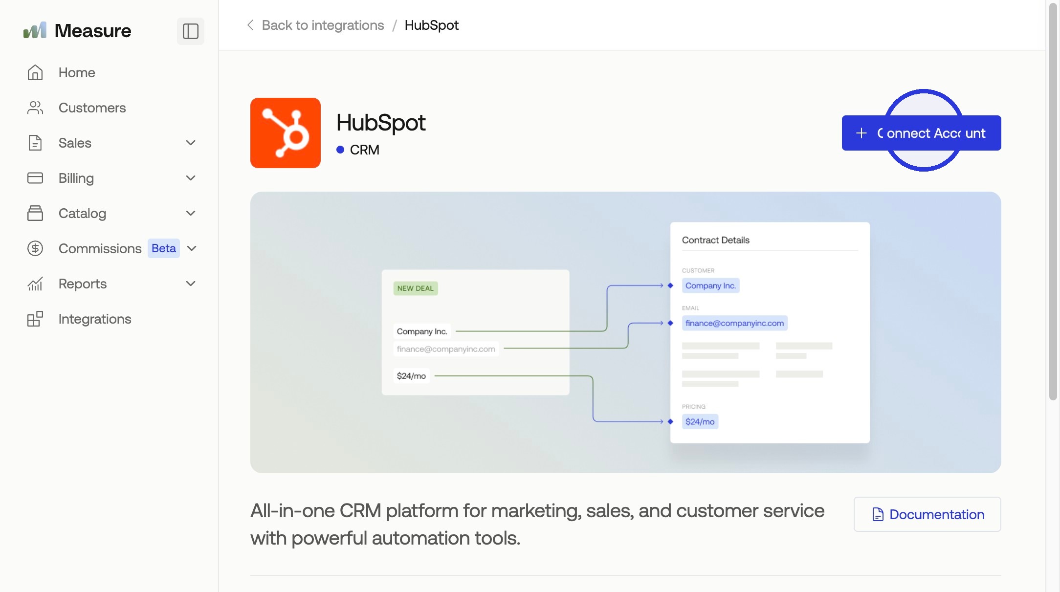
Task: Click the Sales document icon
Action: 35,143
